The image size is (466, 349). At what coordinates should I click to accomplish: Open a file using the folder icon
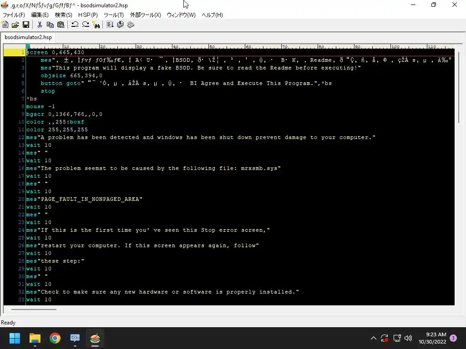coord(15,25)
